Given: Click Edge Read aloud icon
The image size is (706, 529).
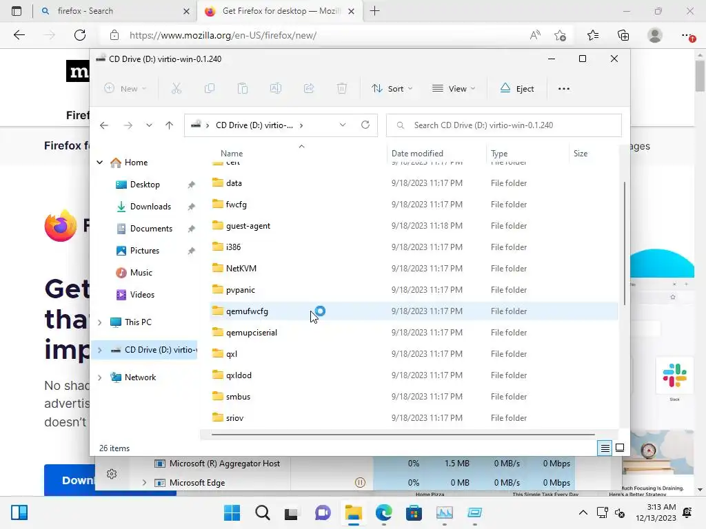Looking at the screenshot, I should pyautogui.click(x=535, y=35).
